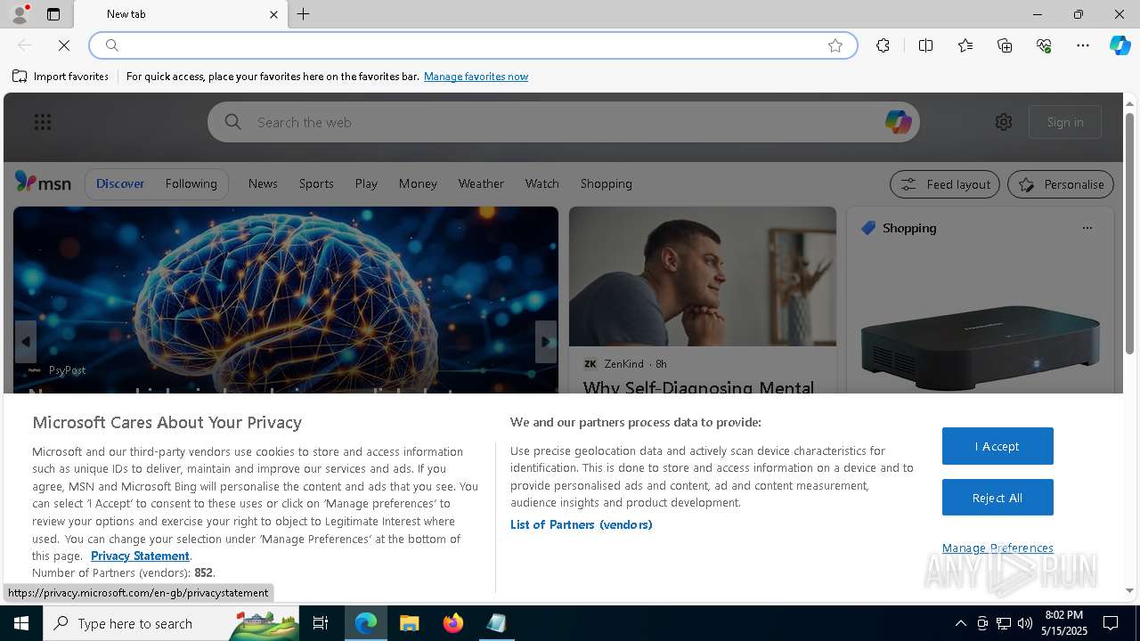Open Browser essentials icon
The height and width of the screenshot is (641, 1140).
coord(1044,45)
